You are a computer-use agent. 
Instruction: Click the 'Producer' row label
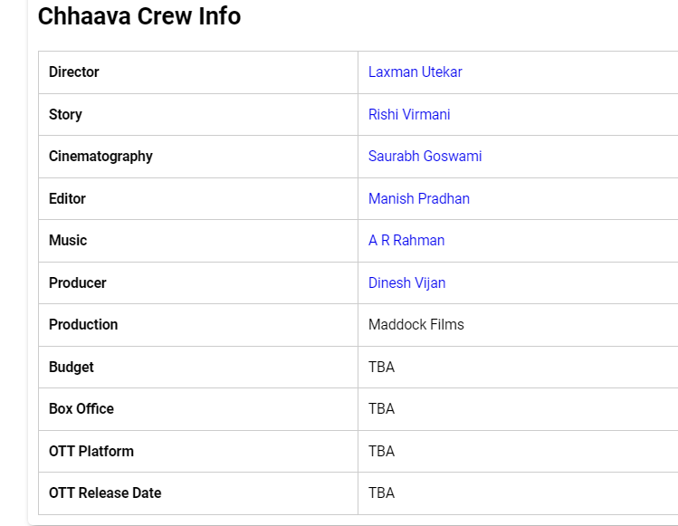(78, 282)
